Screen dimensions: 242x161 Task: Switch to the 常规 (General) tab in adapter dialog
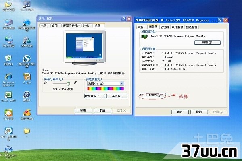[141, 27]
